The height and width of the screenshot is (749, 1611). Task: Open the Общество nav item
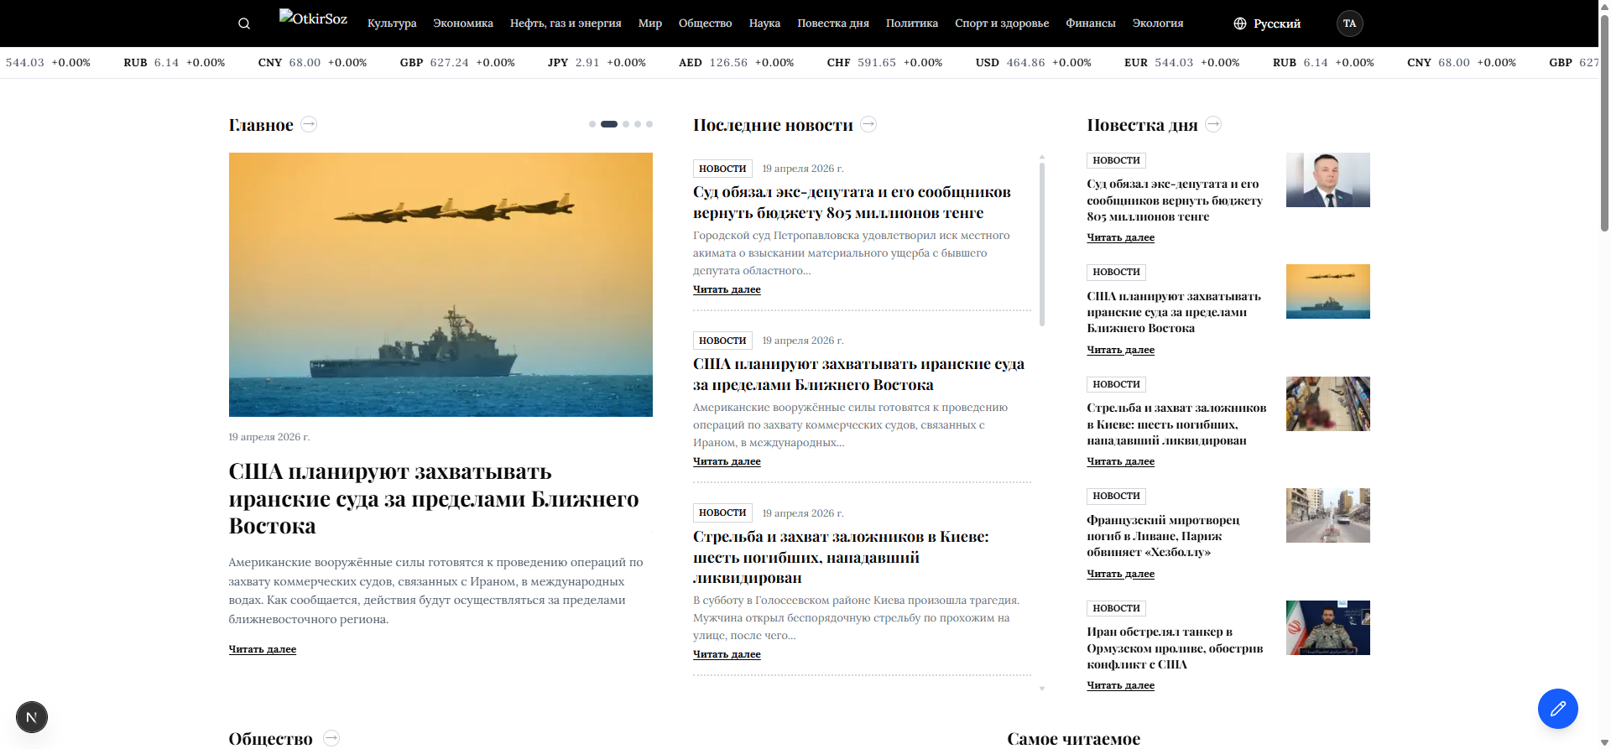coord(706,23)
